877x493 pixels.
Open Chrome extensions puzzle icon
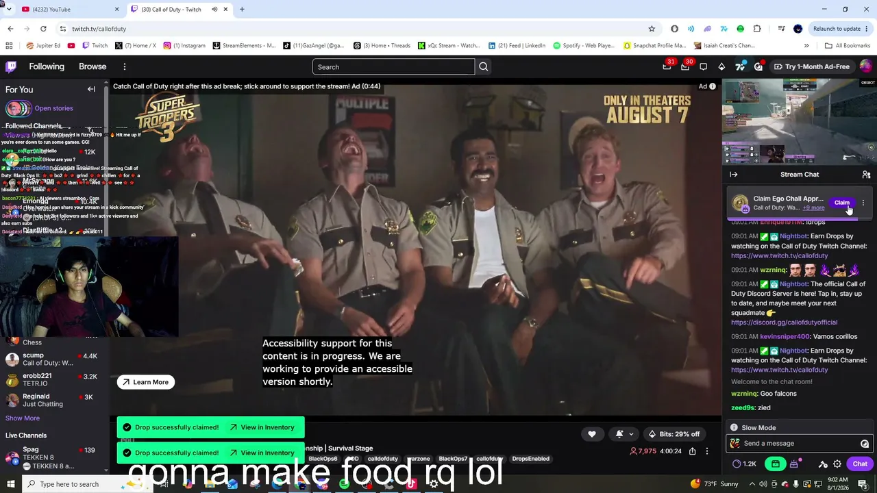757,29
